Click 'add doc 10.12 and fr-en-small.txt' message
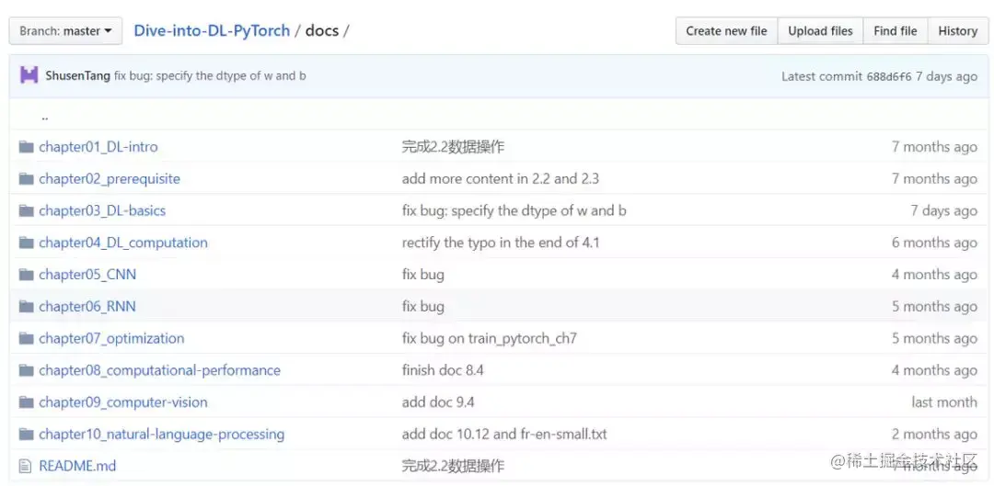The height and width of the screenshot is (486, 994). coord(504,435)
